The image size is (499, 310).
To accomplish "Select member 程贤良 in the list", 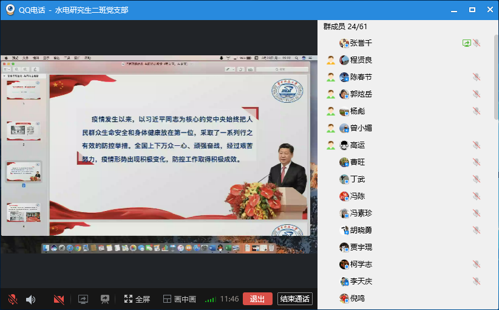I will [x=361, y=60].
